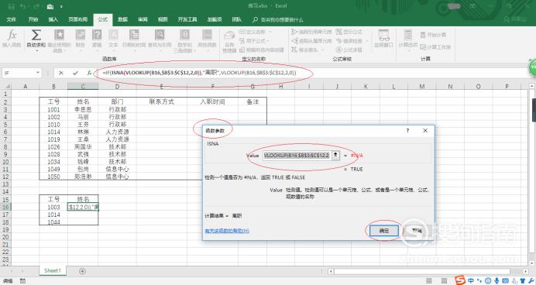
Task: Open Logical functions question-mark icon
Action: tap(97, 35)
